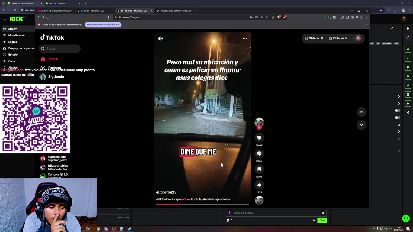Bookmark the TikTok page in Brave address bar
The image size is (413, 232).
pyautogui.click(x=109, y=17)
